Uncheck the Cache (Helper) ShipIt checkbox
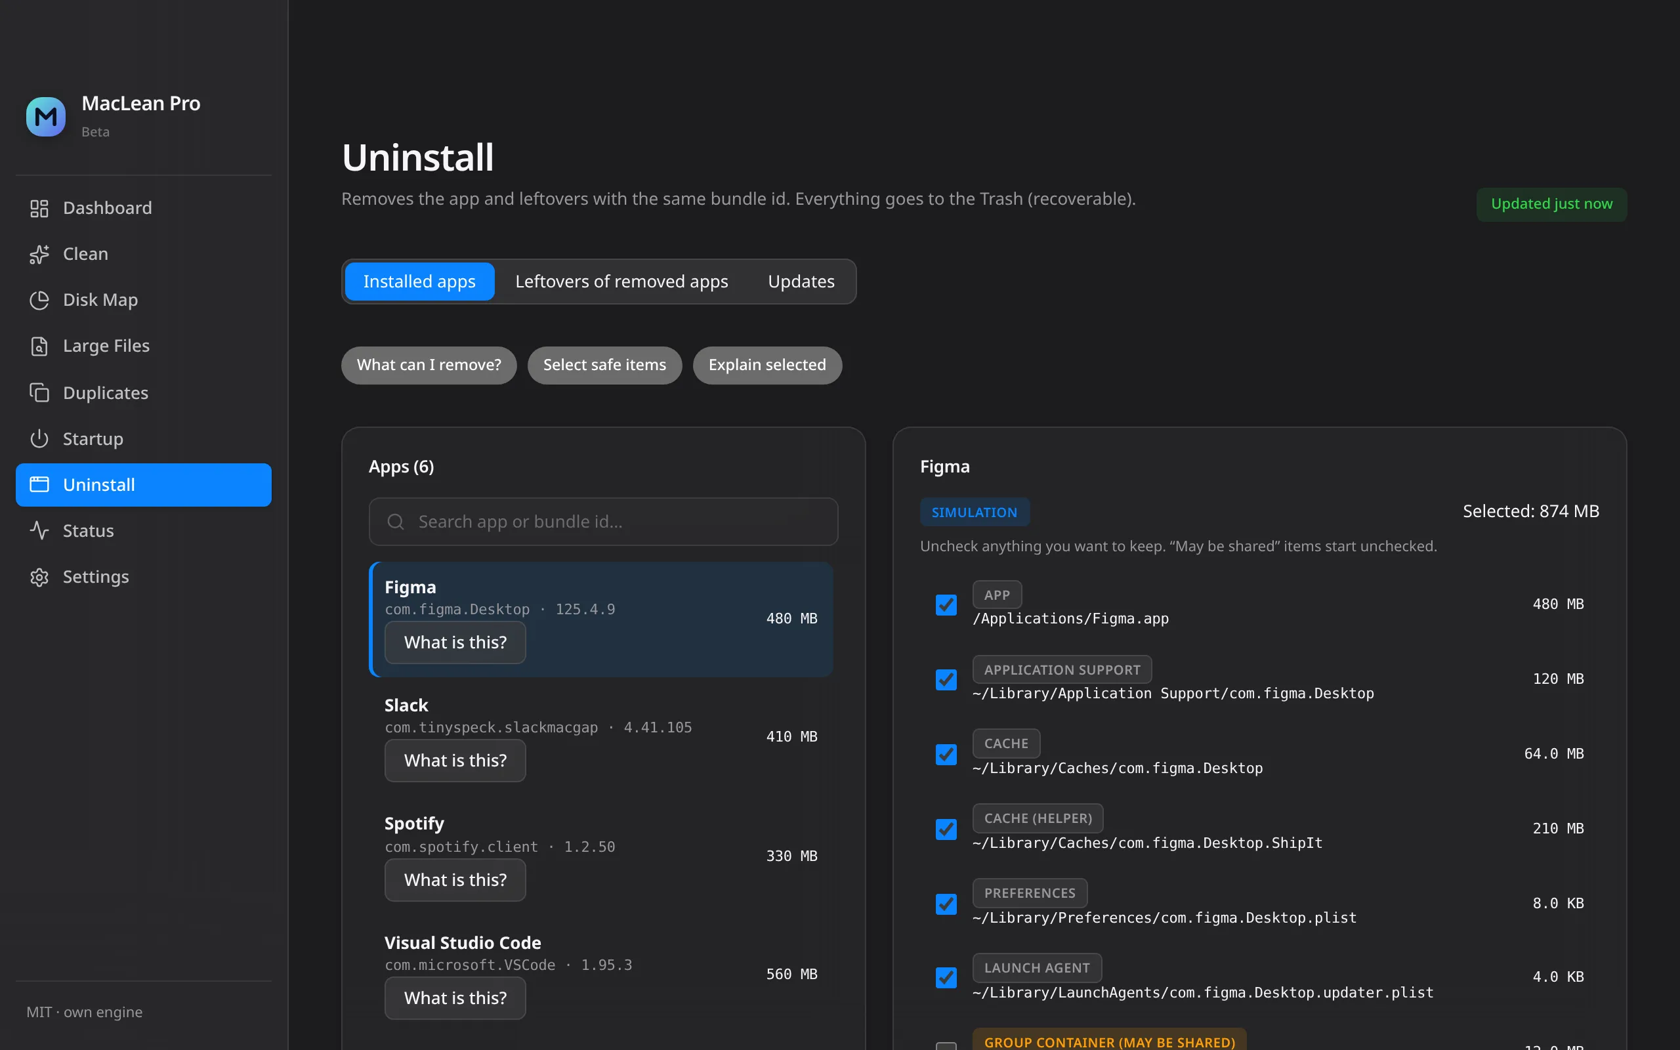 tap(946, 829)
